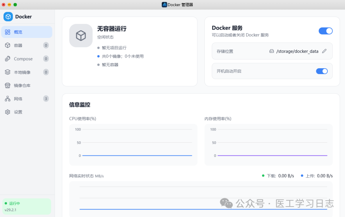Image resolution: width=345 pixels, height=217 pixels.
Task: Click the green 下载 legend dot
Action: pos(263,176)
